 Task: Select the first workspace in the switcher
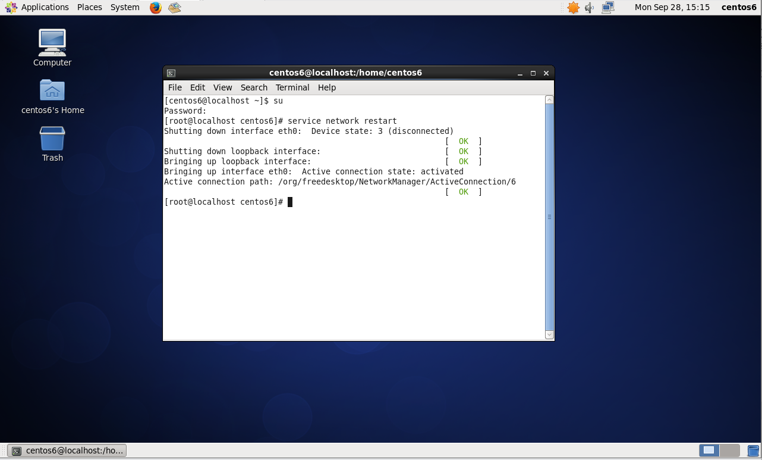[x=709, y=451]
